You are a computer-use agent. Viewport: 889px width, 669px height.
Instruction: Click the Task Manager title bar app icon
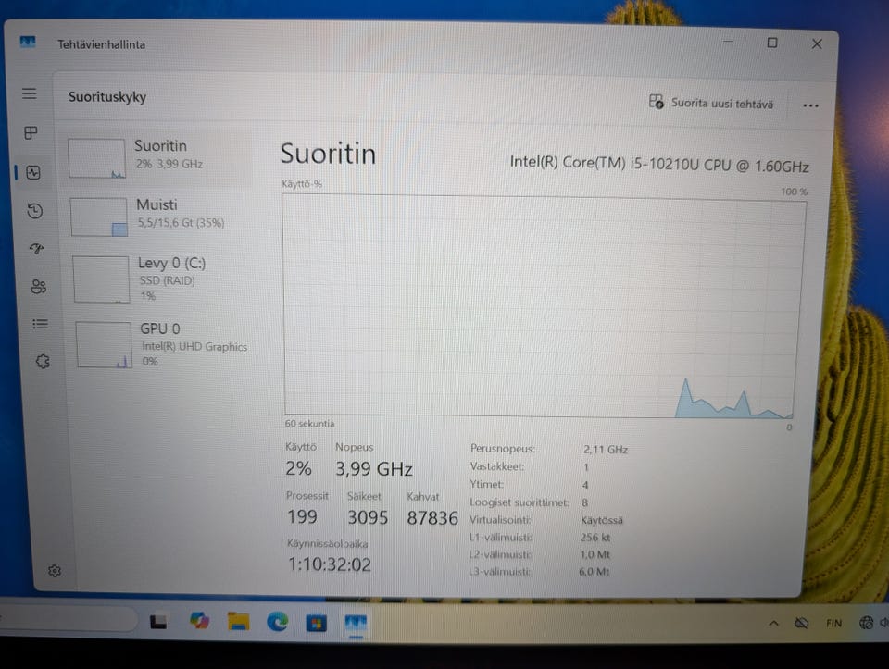27,42
